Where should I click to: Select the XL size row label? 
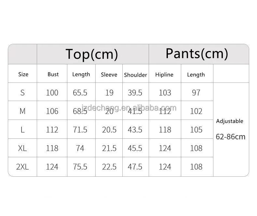pyautogui.click(x=22, y=148)
